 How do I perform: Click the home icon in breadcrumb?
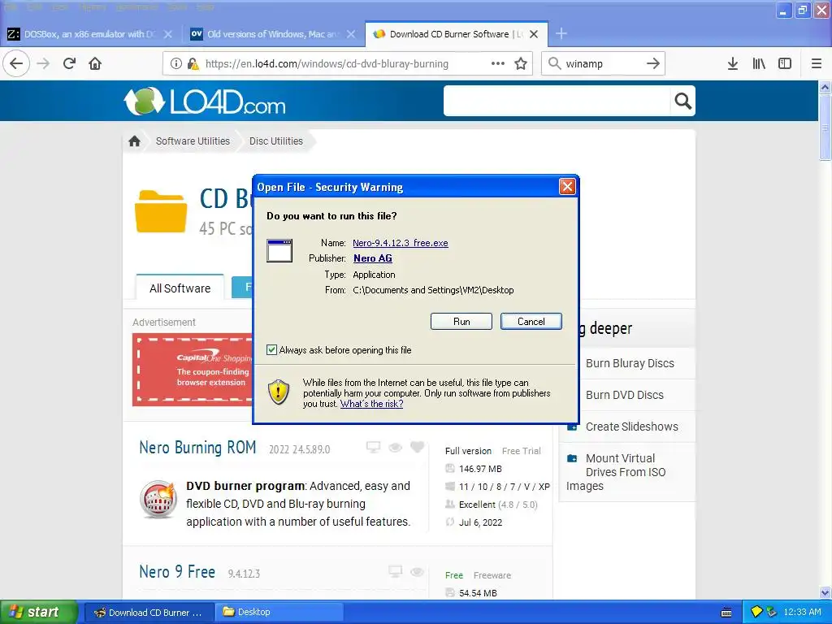coord(134,141)
